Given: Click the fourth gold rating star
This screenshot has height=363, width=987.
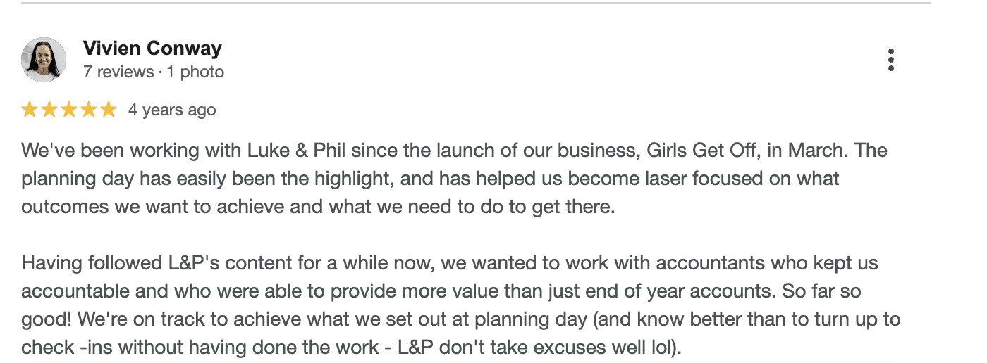Looking at the screenshot, I should click(x=89, y=110).
